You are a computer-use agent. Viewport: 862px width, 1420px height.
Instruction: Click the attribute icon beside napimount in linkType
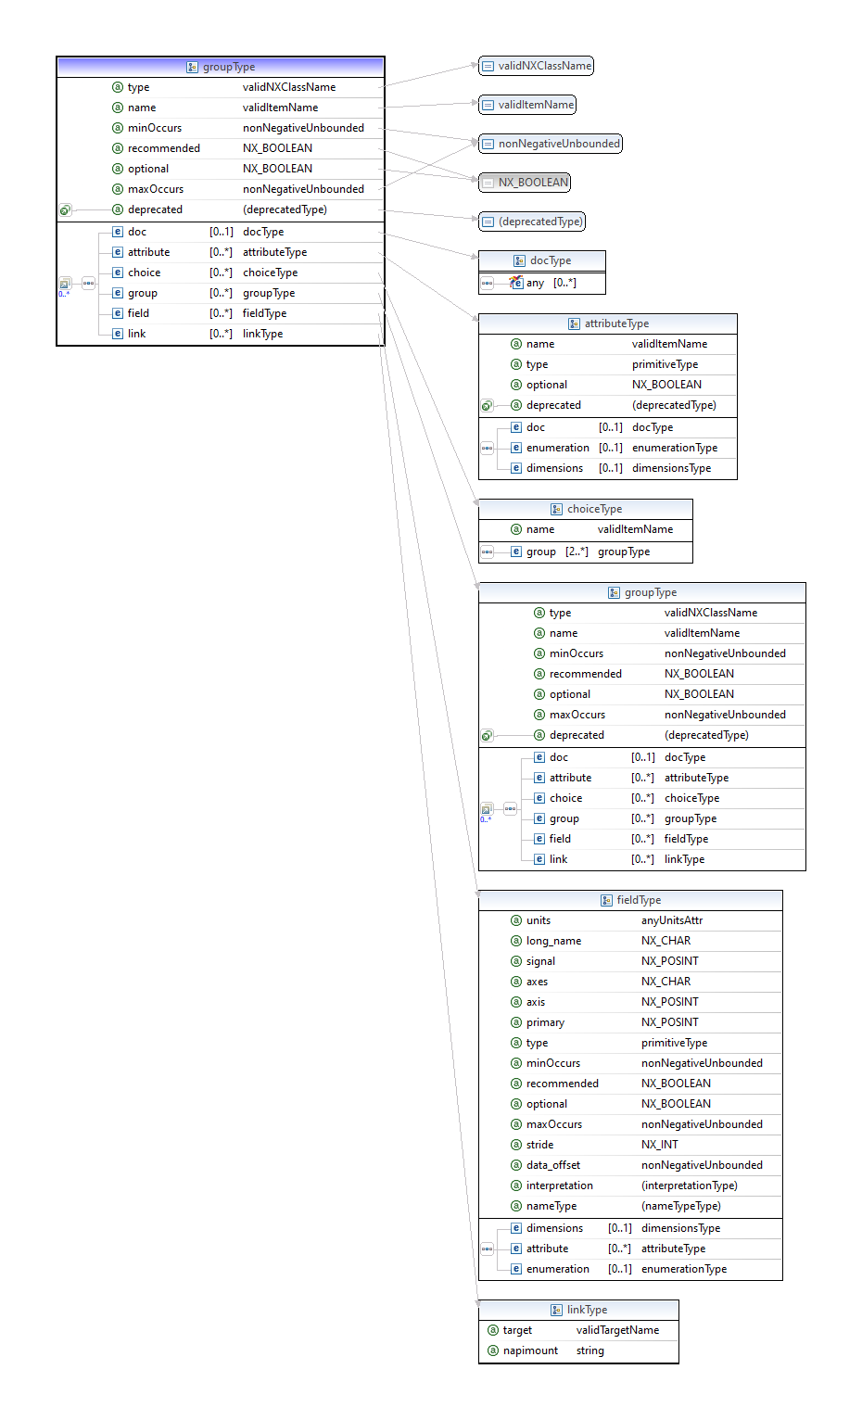(493, 1350)
